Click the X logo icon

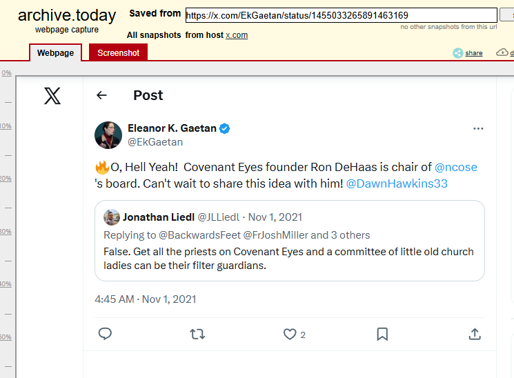(x=52, y=96)
